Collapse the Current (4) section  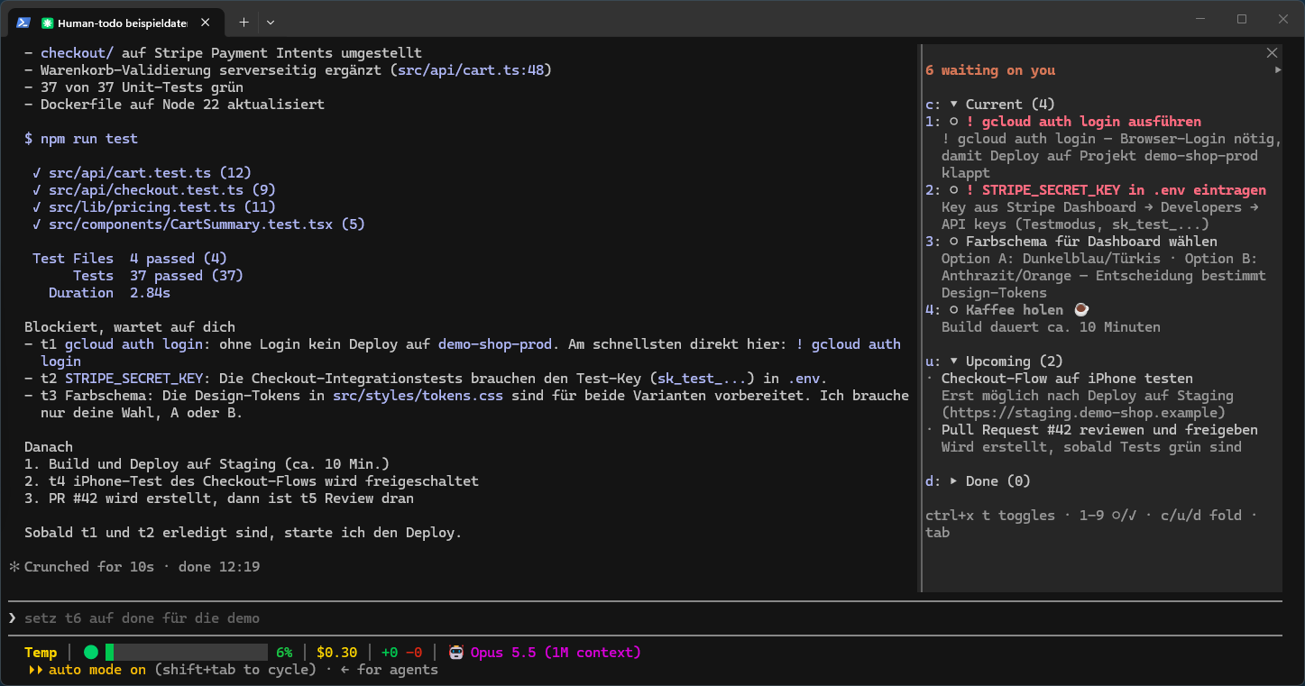click(954, 105)
